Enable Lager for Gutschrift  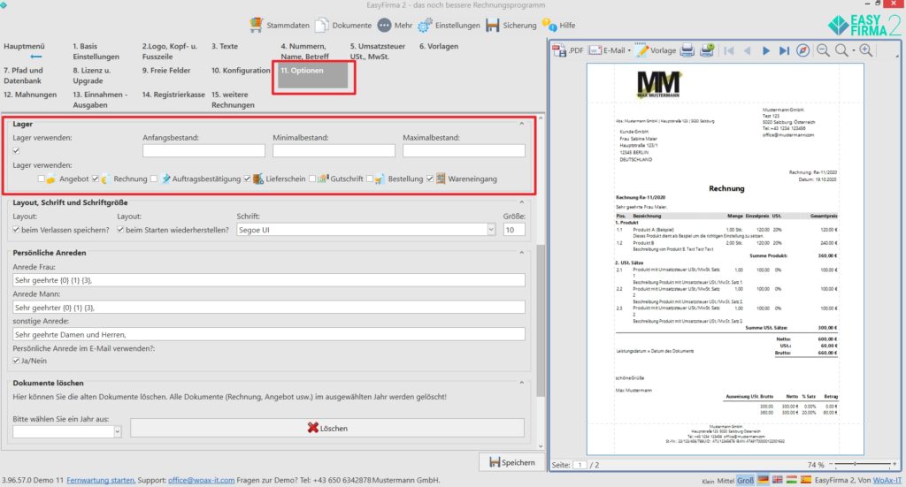[x=312, y=179]
